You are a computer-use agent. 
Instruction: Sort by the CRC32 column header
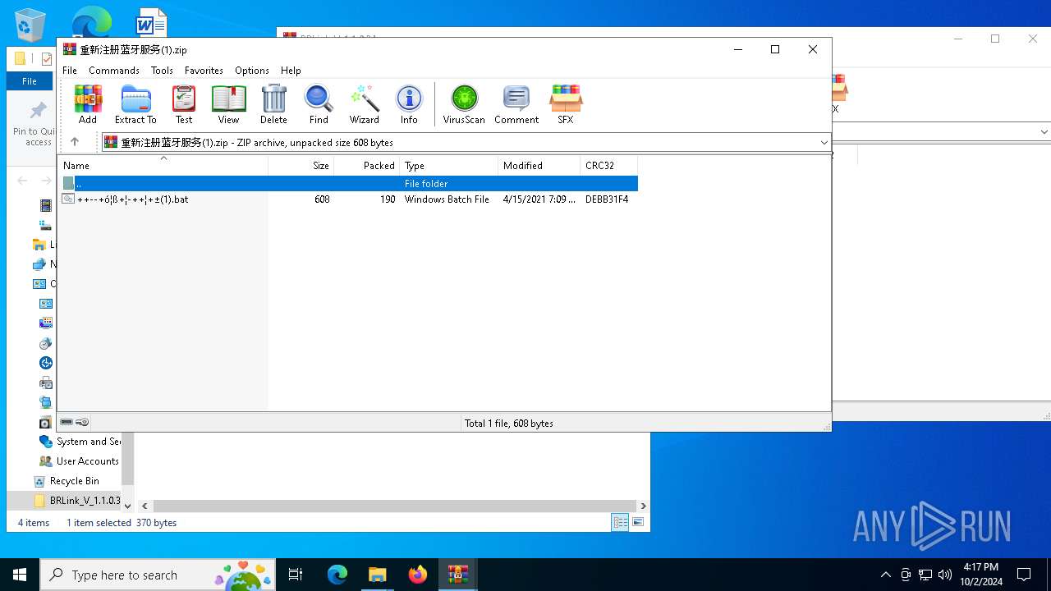(609, 166)
